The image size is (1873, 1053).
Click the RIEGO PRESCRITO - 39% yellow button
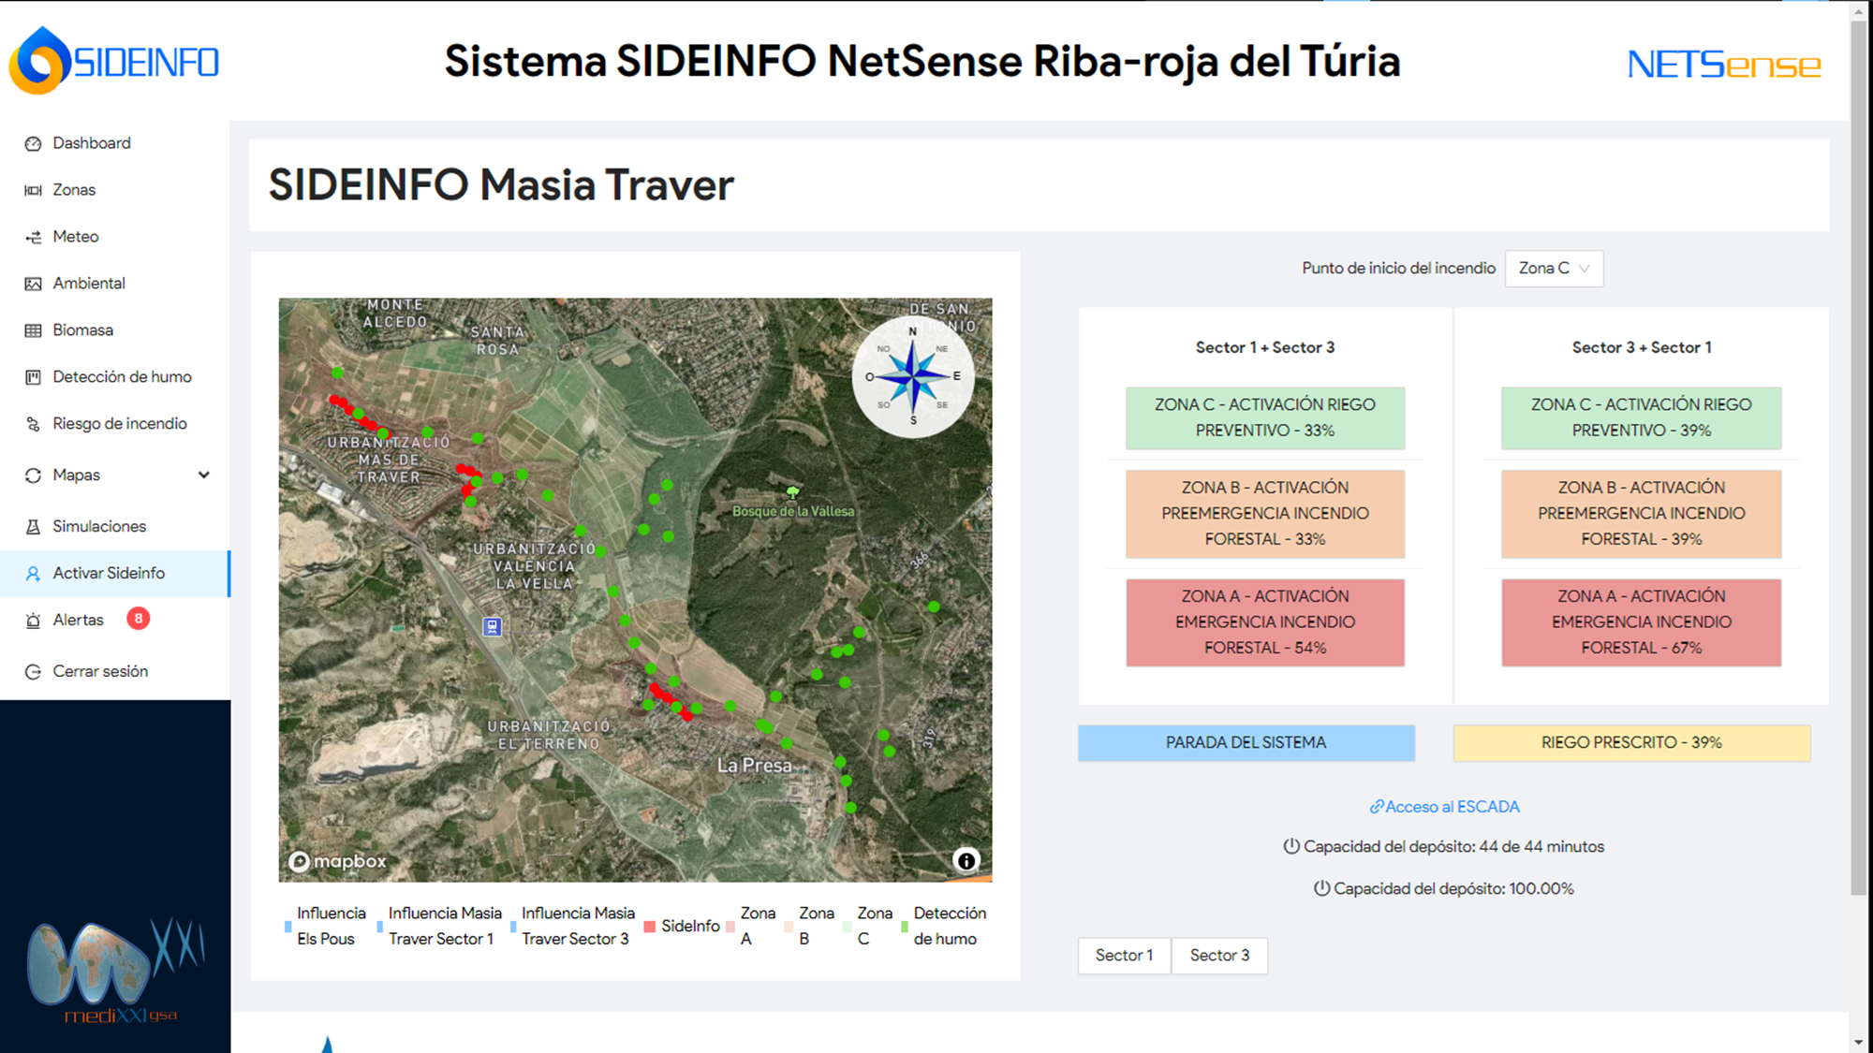(x=1631, y=743)
